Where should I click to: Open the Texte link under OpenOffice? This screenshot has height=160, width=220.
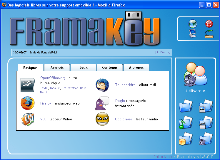pos(44,88)
